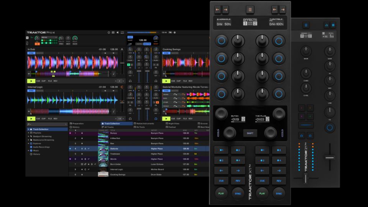Click the Z1 controller crossfader

click(306, 179)
